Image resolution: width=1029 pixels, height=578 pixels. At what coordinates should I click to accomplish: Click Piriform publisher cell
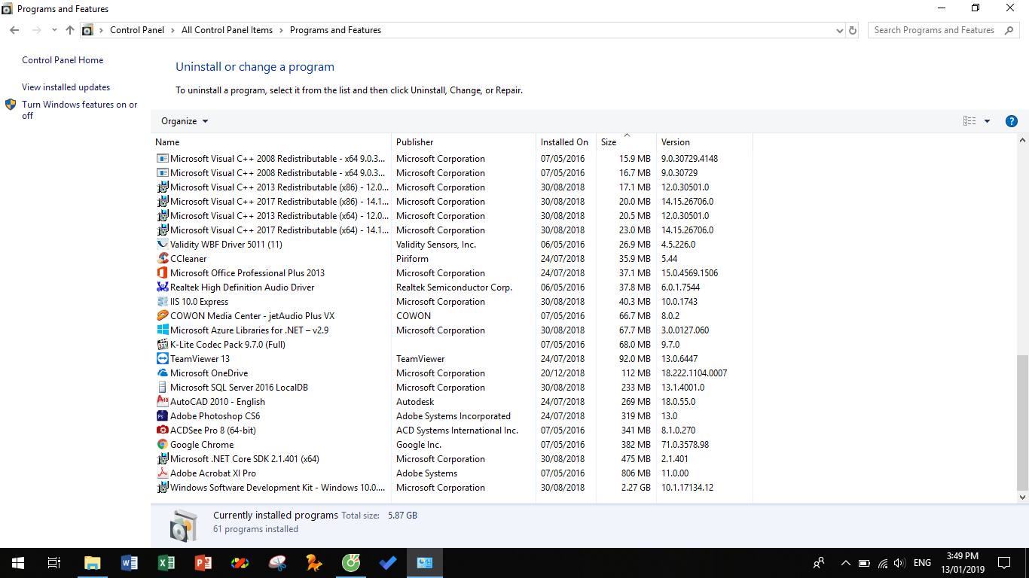click(412, 259)
